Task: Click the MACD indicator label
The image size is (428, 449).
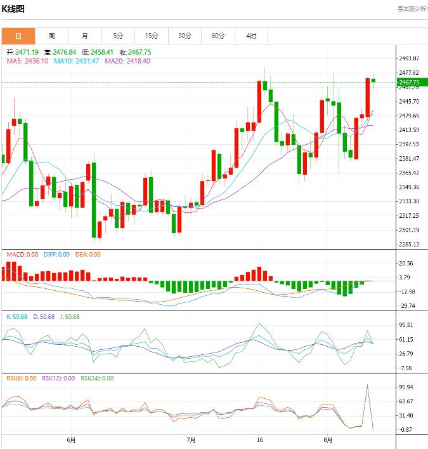Action: click(22, 255)
